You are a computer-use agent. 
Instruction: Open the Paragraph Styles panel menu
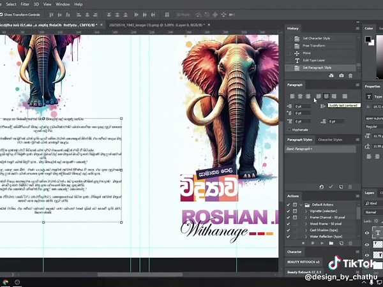coord(357,140)
